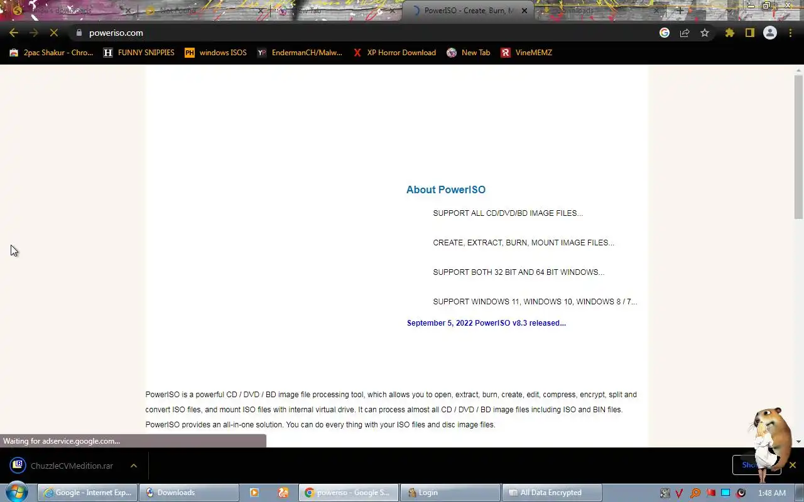This screenshot has width=804, height=502.
Task: Open the VineMEMZ bookmark
Action: coord(526,53)
